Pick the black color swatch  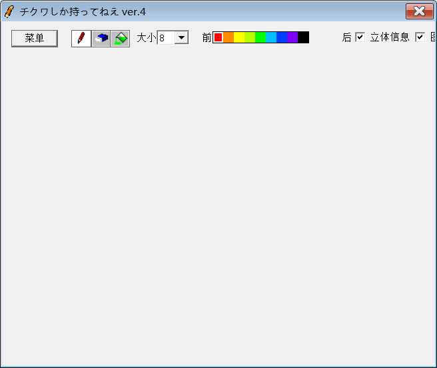click(303, 37)
